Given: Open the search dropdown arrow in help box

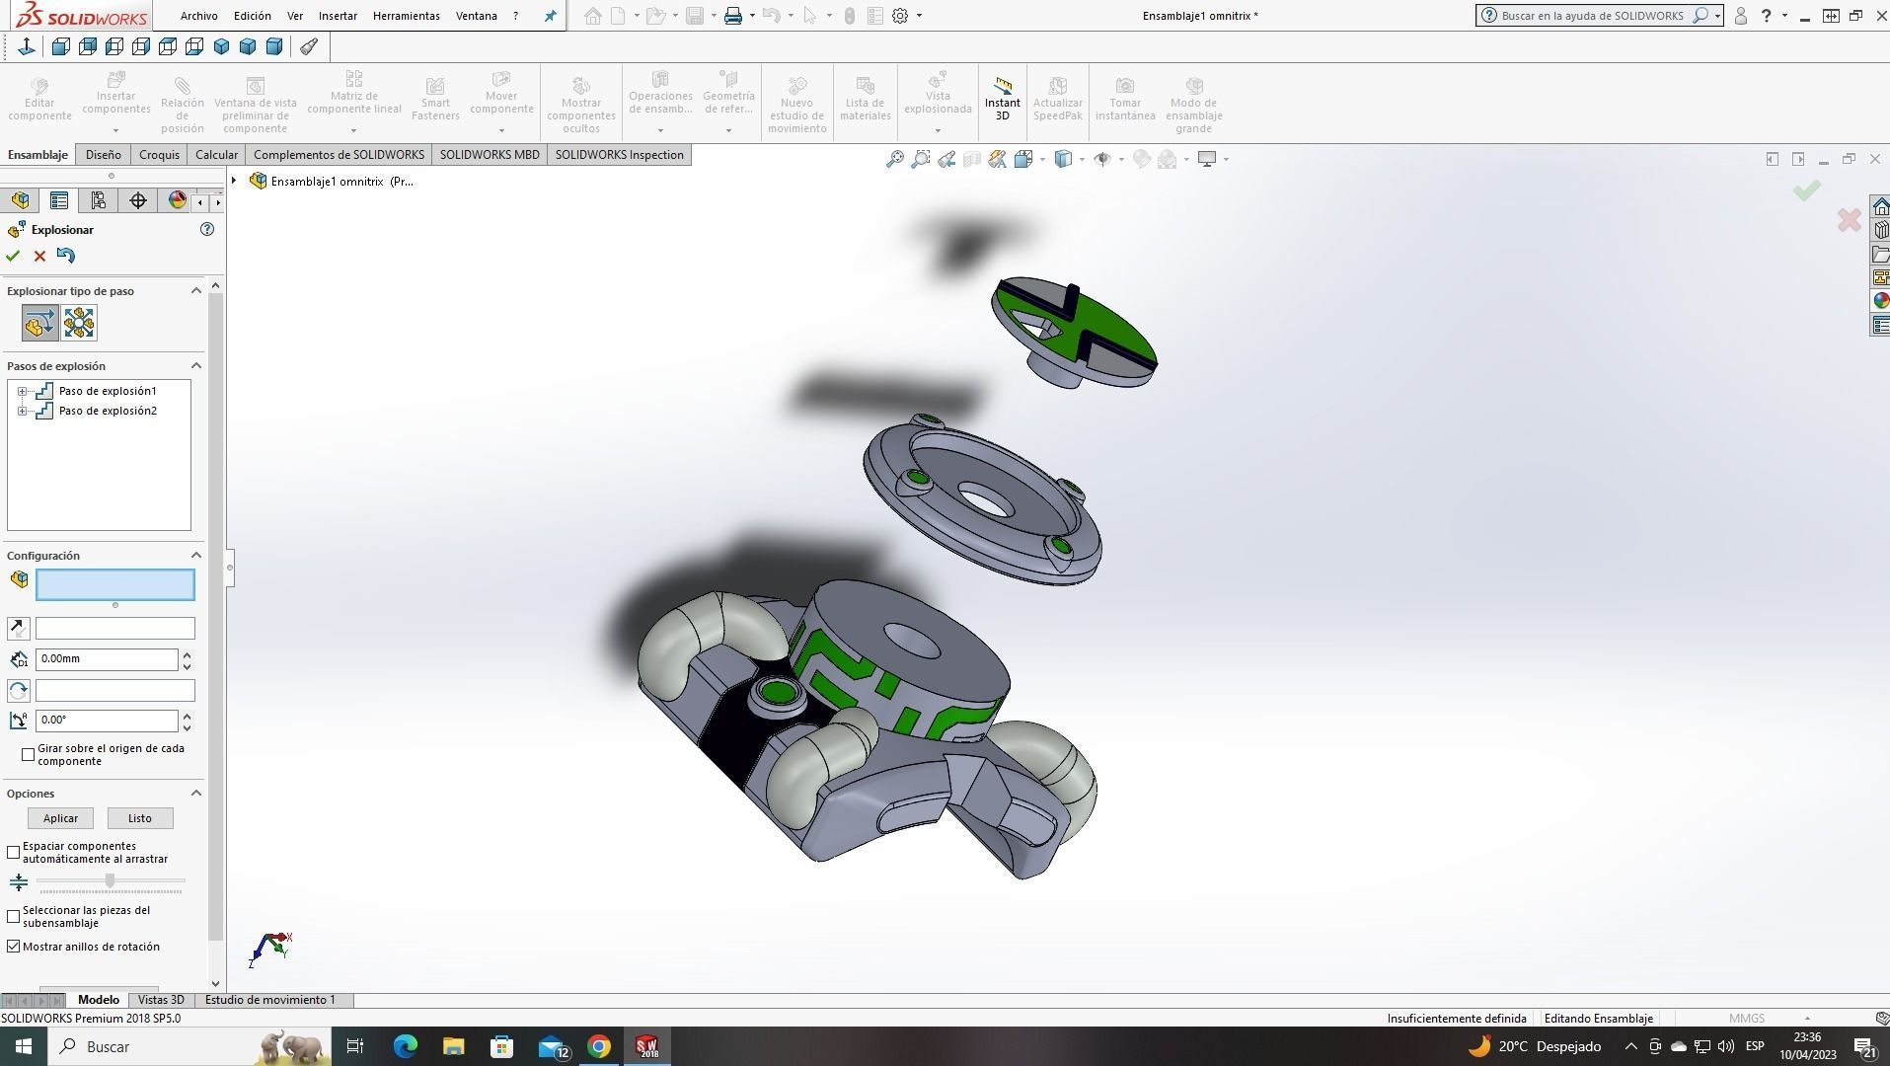Looking at the screenshot, I should tap(1717, 16).
